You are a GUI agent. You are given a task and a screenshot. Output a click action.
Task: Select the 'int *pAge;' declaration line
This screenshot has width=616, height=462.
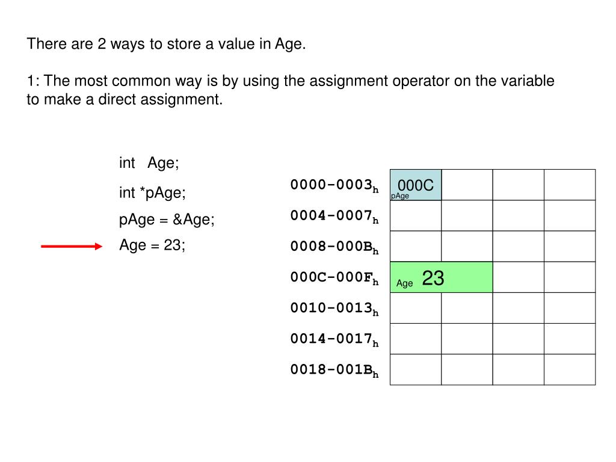[152, 192]
